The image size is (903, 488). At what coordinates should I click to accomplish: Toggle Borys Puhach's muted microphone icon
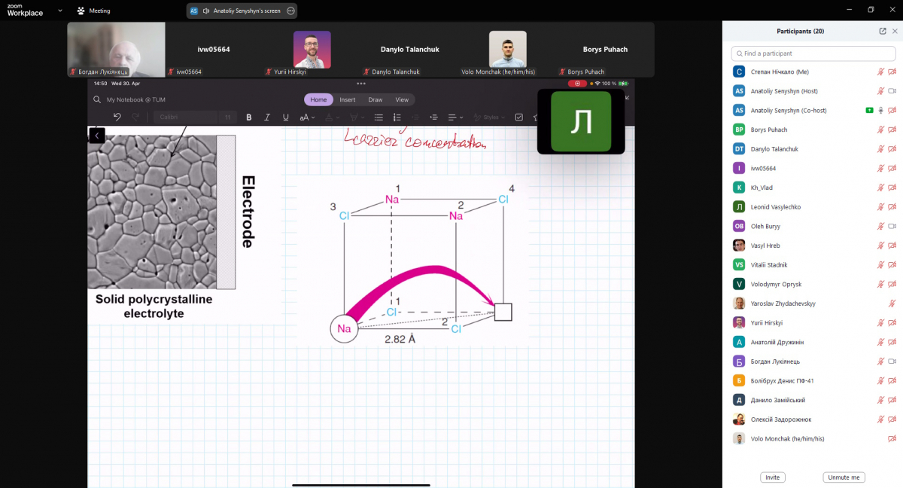(880, 130)
